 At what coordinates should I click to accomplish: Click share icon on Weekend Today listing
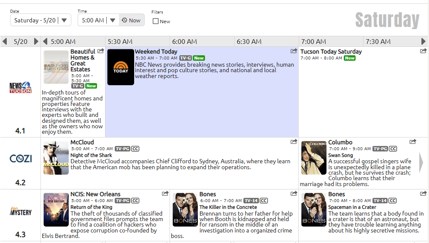pyautogui.click(x=294, y=51)
